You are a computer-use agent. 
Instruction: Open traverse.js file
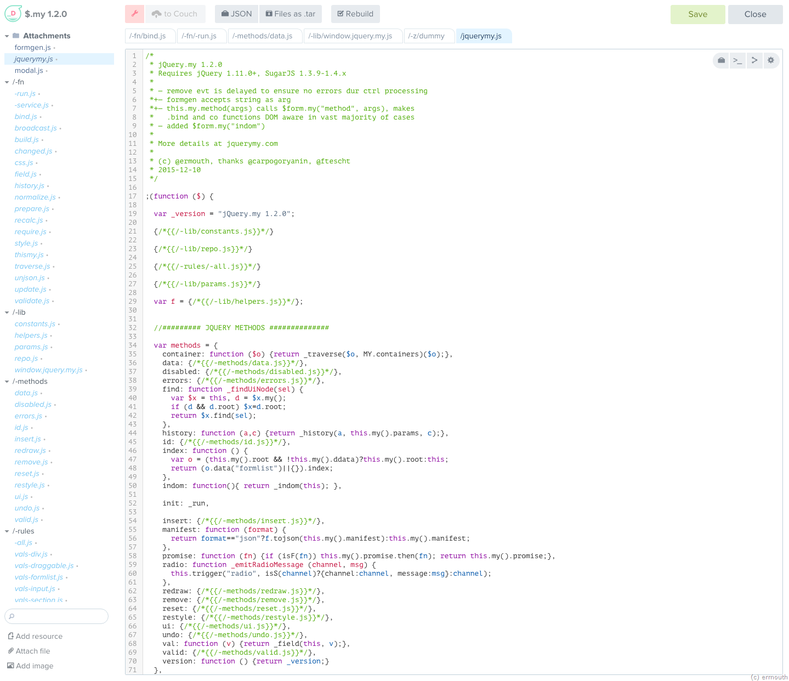tap(32, 266)
